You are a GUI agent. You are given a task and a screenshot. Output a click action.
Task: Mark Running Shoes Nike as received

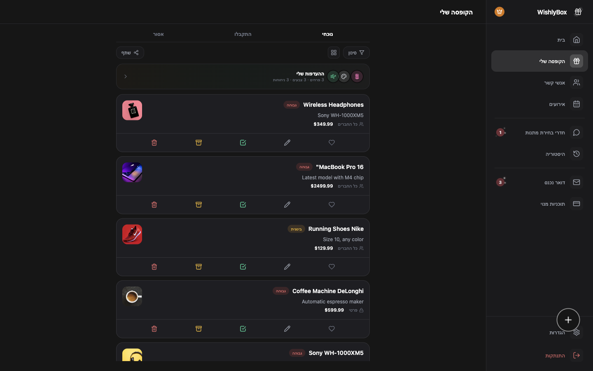(x=243, y=267)
